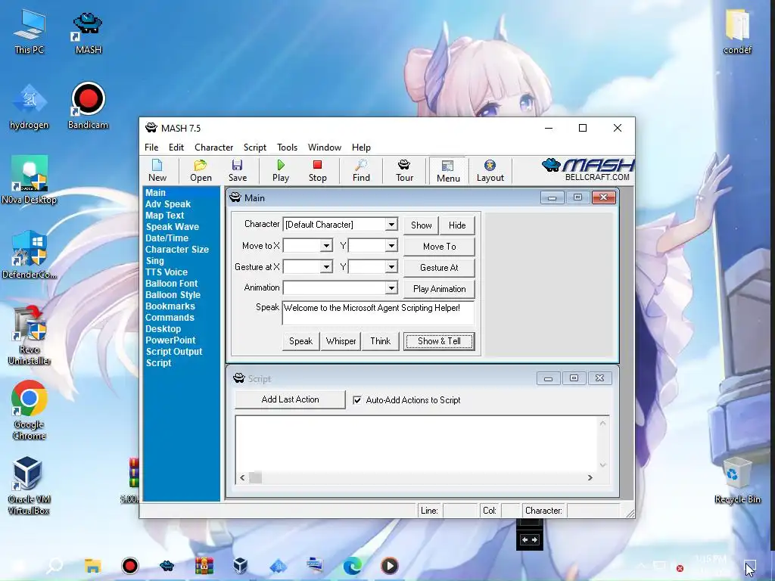Open the Tools menu

click(x=287, y=148)
